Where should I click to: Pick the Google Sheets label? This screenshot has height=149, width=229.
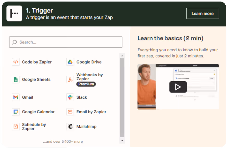[36, 79]
